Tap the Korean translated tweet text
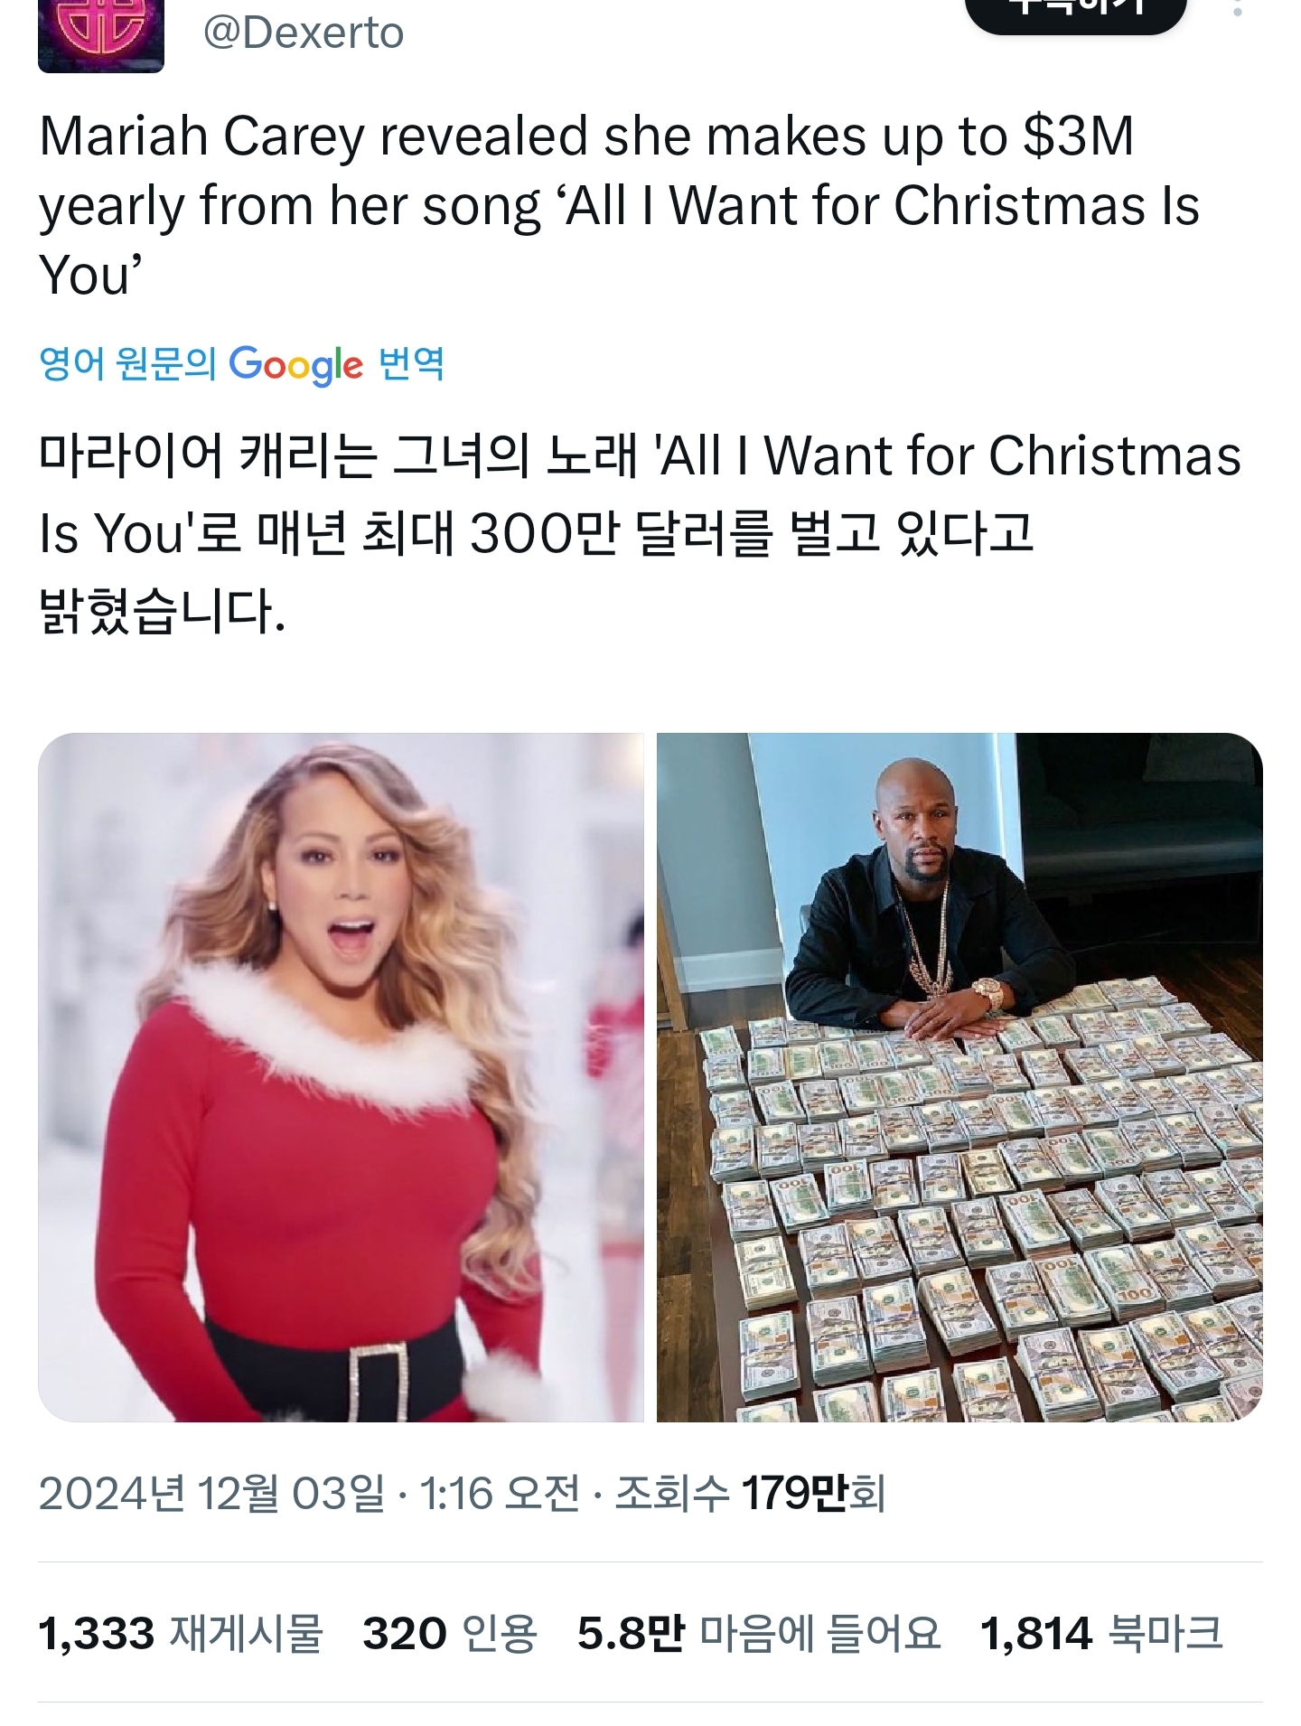 (x=640, y=533)
